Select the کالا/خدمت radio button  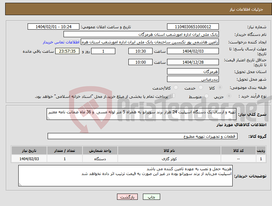coord(176,87)
